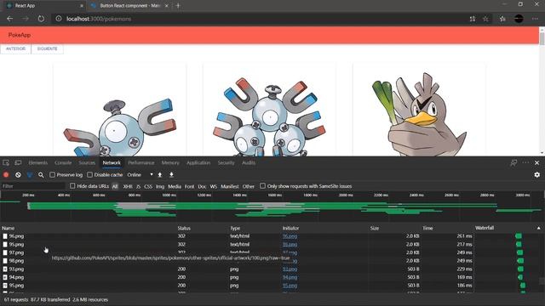Image resolution: width=545 pixels, height=306 pixels.
Task: Show All request types
Action: pyautogui.click(x=115, y=186)
